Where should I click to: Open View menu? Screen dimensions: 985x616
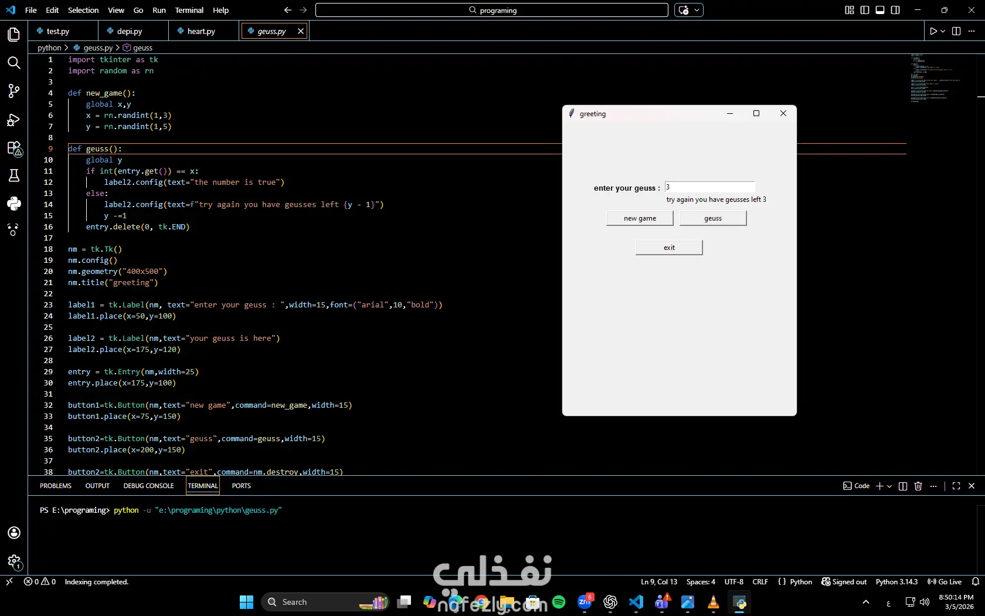116,10
